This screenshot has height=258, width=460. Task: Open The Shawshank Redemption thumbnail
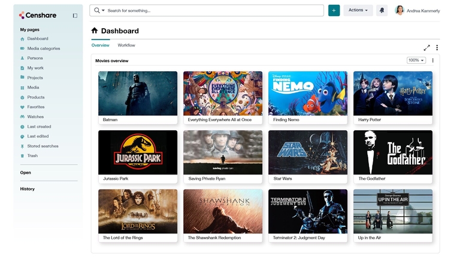click(x=223, y=211)
